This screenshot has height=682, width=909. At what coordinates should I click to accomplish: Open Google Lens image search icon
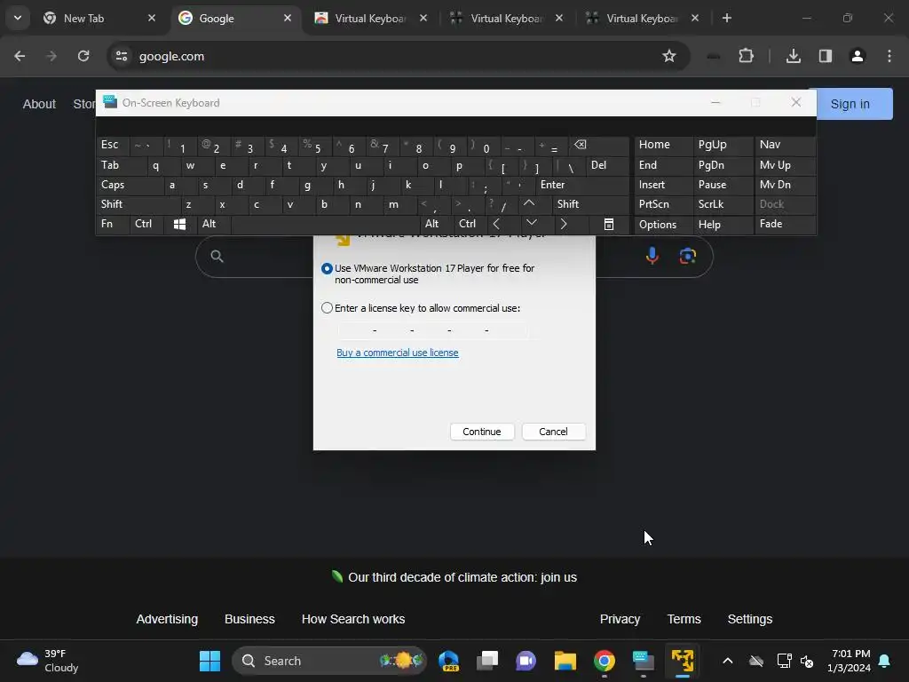click(688, 256)
